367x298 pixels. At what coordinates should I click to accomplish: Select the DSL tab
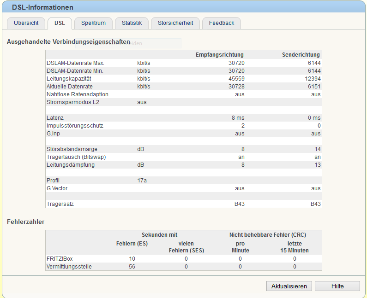[60, 23]
